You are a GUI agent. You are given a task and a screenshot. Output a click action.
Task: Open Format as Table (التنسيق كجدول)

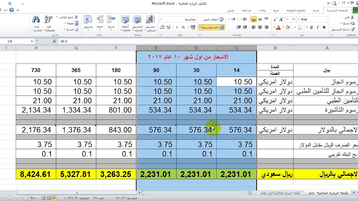pos(137,23)
